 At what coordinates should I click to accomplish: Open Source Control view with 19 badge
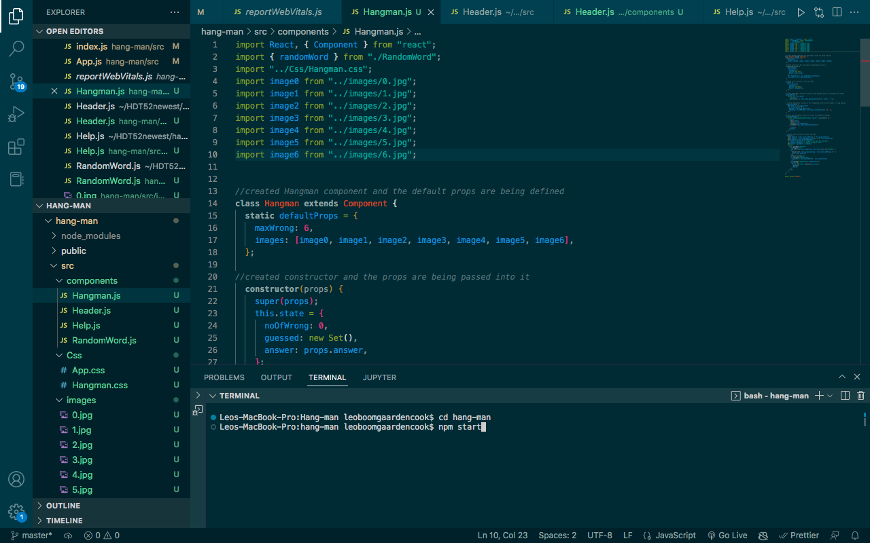point(16,81)
